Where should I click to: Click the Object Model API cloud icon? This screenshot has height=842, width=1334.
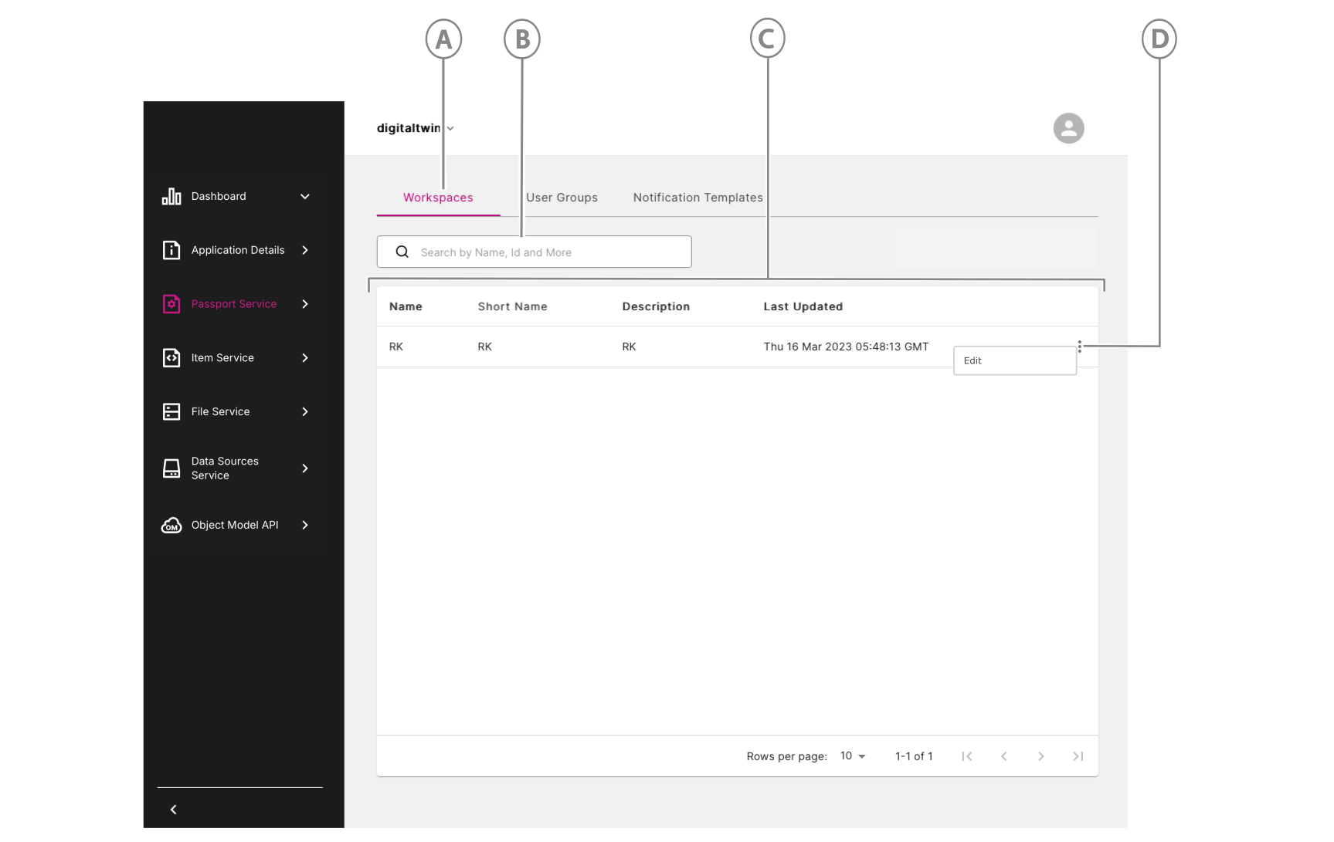coord(171,526)
